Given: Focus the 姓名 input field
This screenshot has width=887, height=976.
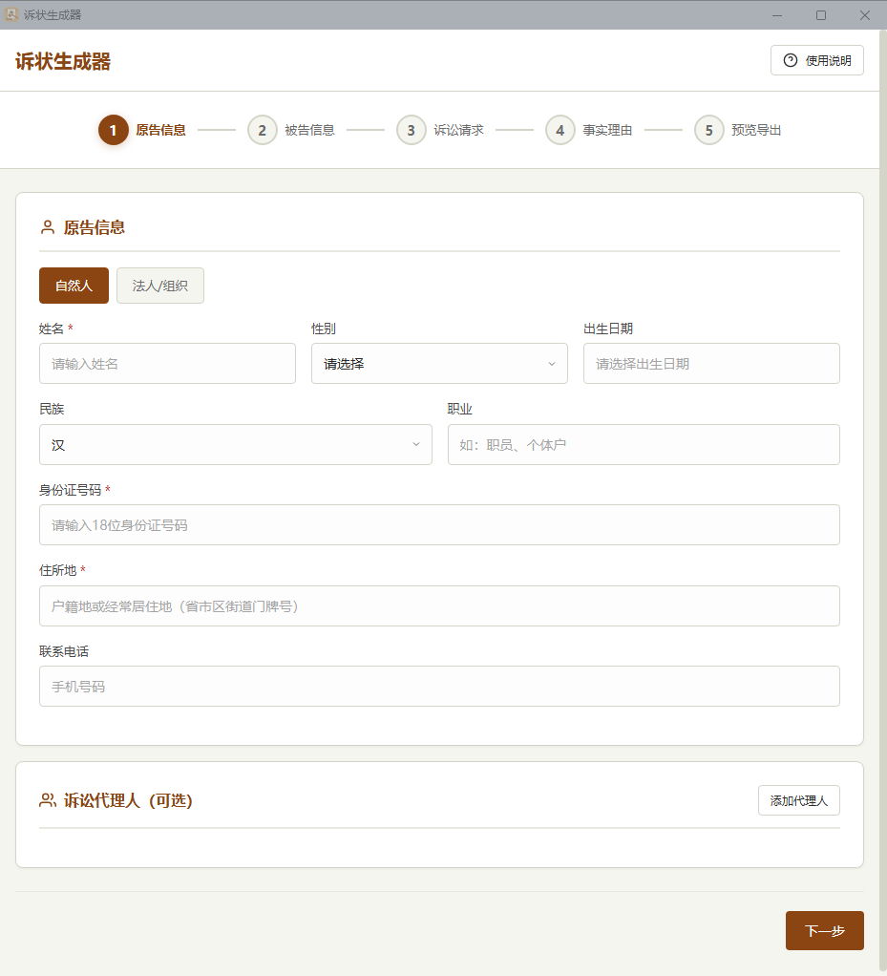Looking at the screenshot, I should (167, 364).
